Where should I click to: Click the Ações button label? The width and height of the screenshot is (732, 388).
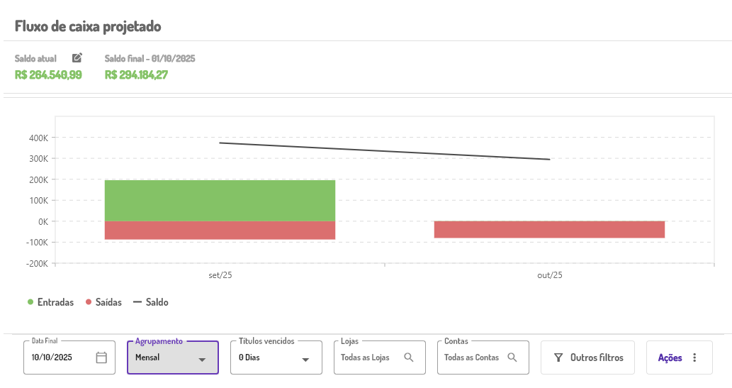tap(670, 357)
